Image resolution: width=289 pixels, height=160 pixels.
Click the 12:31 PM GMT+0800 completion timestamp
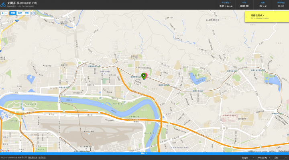(x=260, y=18)
